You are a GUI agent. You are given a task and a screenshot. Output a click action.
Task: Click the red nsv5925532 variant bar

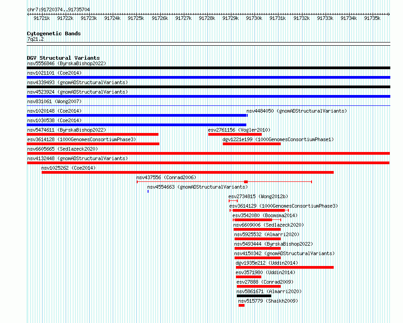point(258,239)
